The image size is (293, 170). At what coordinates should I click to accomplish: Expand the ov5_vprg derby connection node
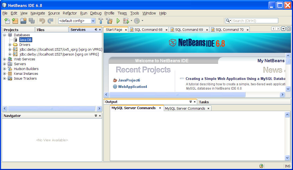[x=10, y=49]
